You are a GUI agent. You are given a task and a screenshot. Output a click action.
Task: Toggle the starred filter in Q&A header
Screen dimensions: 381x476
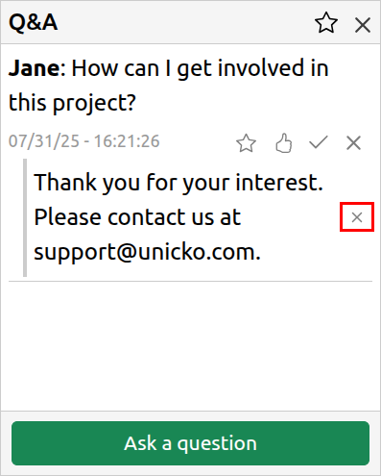(326, 23)
